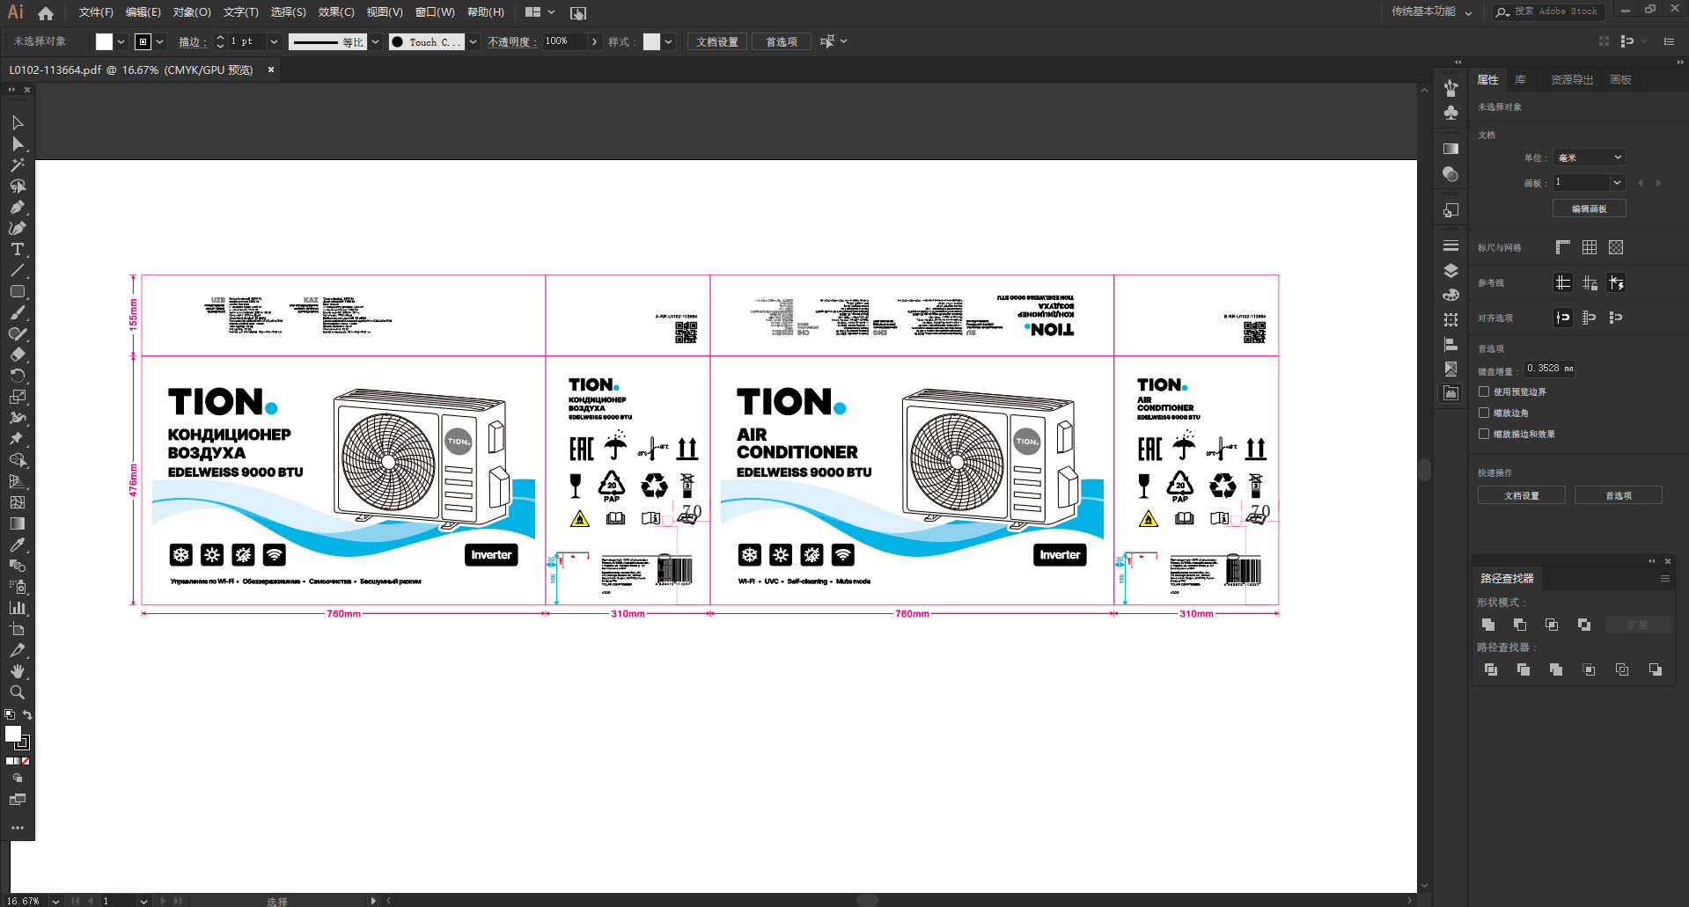Image resolution: width=1689 pixels, height=907 pixels.
Task: Pick the Eyedropper tool
Action: coord(18,545)
